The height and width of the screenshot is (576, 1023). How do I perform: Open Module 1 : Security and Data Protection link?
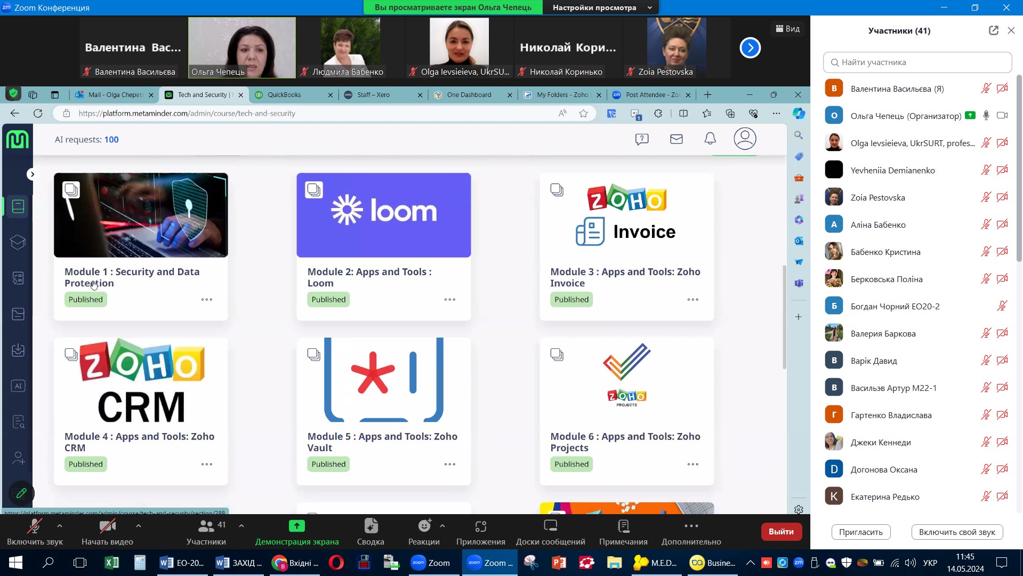pyautogui.click(x=132, y=277)
